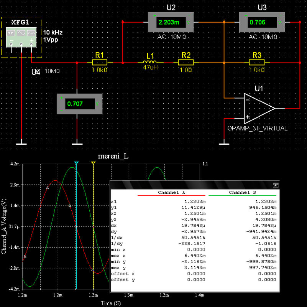Click the Channel A dx value 19.7843µ
The height and width of the screenshot is (307, 307).
click(x=194, y=226)
